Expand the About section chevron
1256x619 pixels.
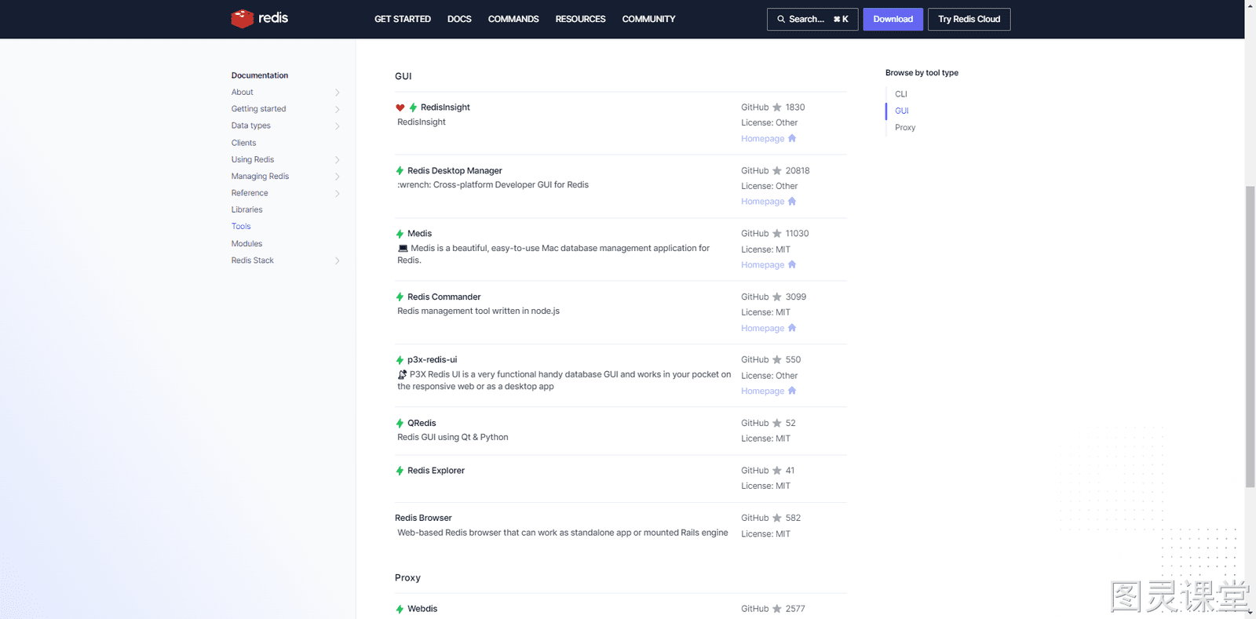338,93
